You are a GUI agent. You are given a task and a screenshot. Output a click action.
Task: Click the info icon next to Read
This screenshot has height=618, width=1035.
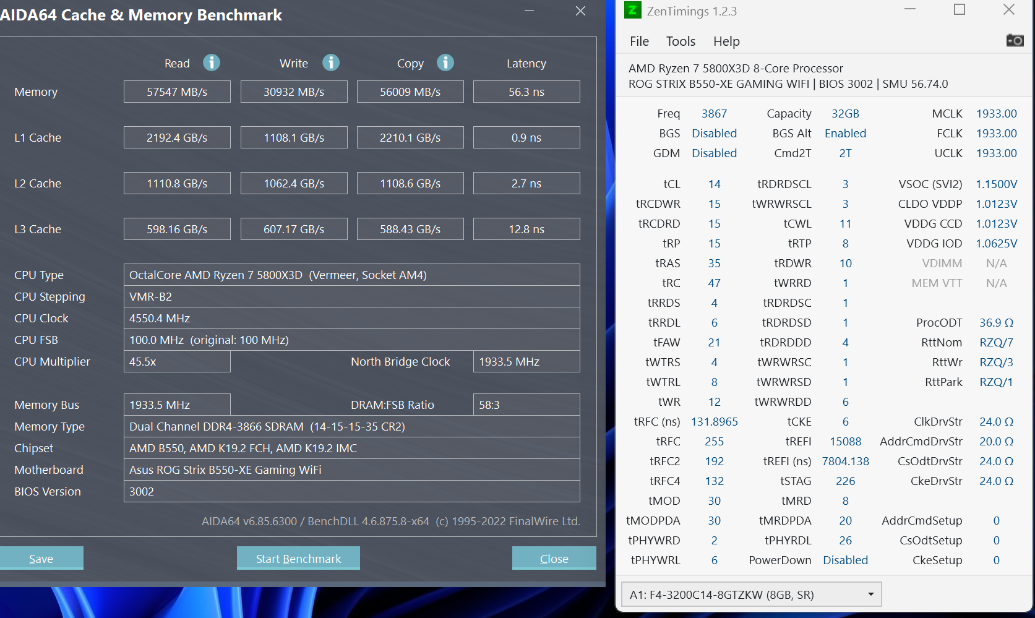pyautogui.click(x=212, y=62)
